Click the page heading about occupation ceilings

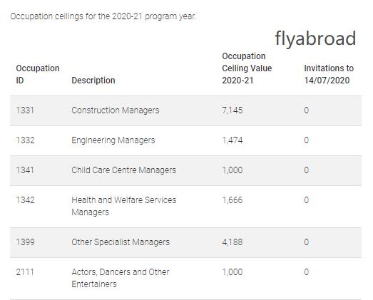(103, 16)
